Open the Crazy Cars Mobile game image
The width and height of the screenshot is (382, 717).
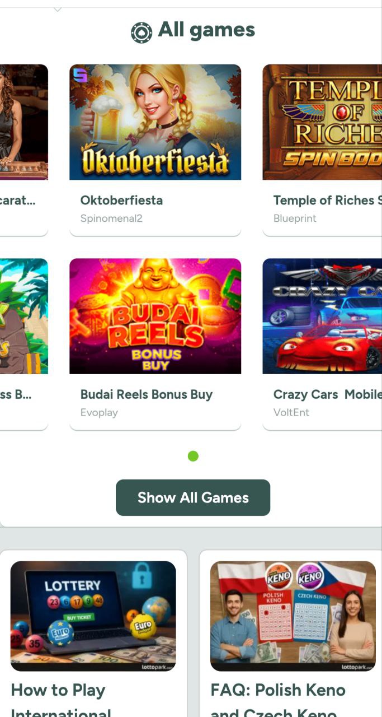[x=322, y=316]
